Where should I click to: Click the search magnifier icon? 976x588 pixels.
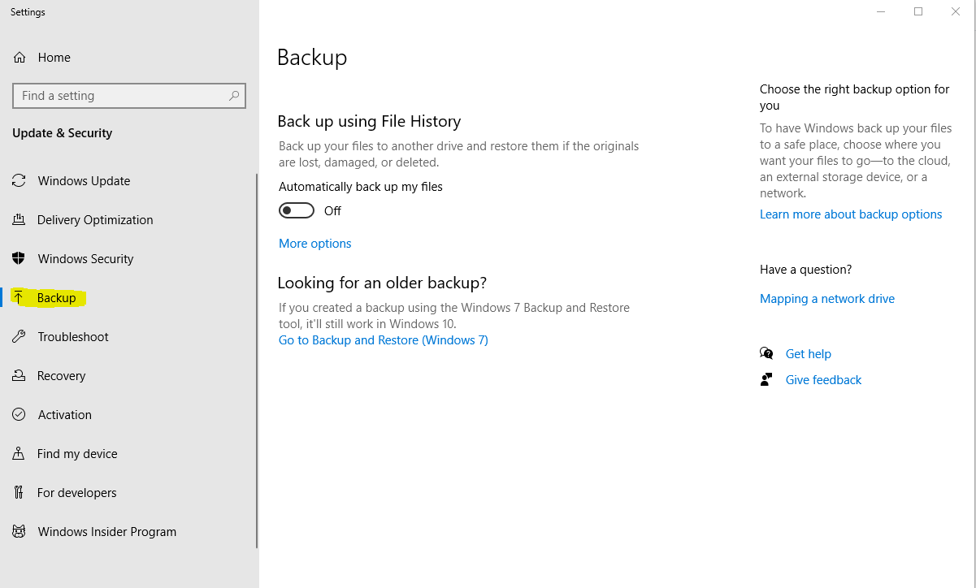pyautogui.click(x=234, y=96)
